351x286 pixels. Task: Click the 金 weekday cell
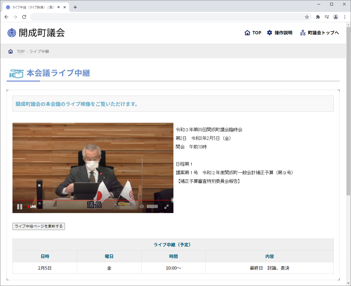coord(109,268)
